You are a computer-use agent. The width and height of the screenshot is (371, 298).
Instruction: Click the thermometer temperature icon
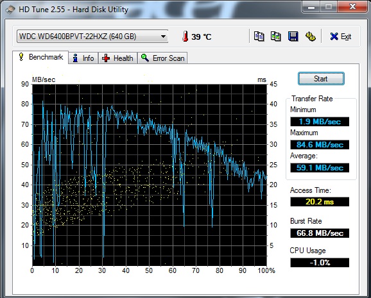pyautogui.click(x=185, y=37)
